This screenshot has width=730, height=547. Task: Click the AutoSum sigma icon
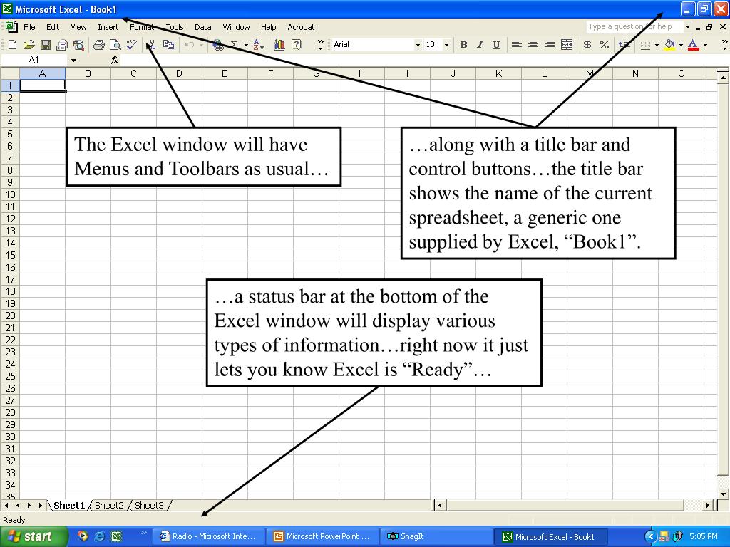(234, 45)
